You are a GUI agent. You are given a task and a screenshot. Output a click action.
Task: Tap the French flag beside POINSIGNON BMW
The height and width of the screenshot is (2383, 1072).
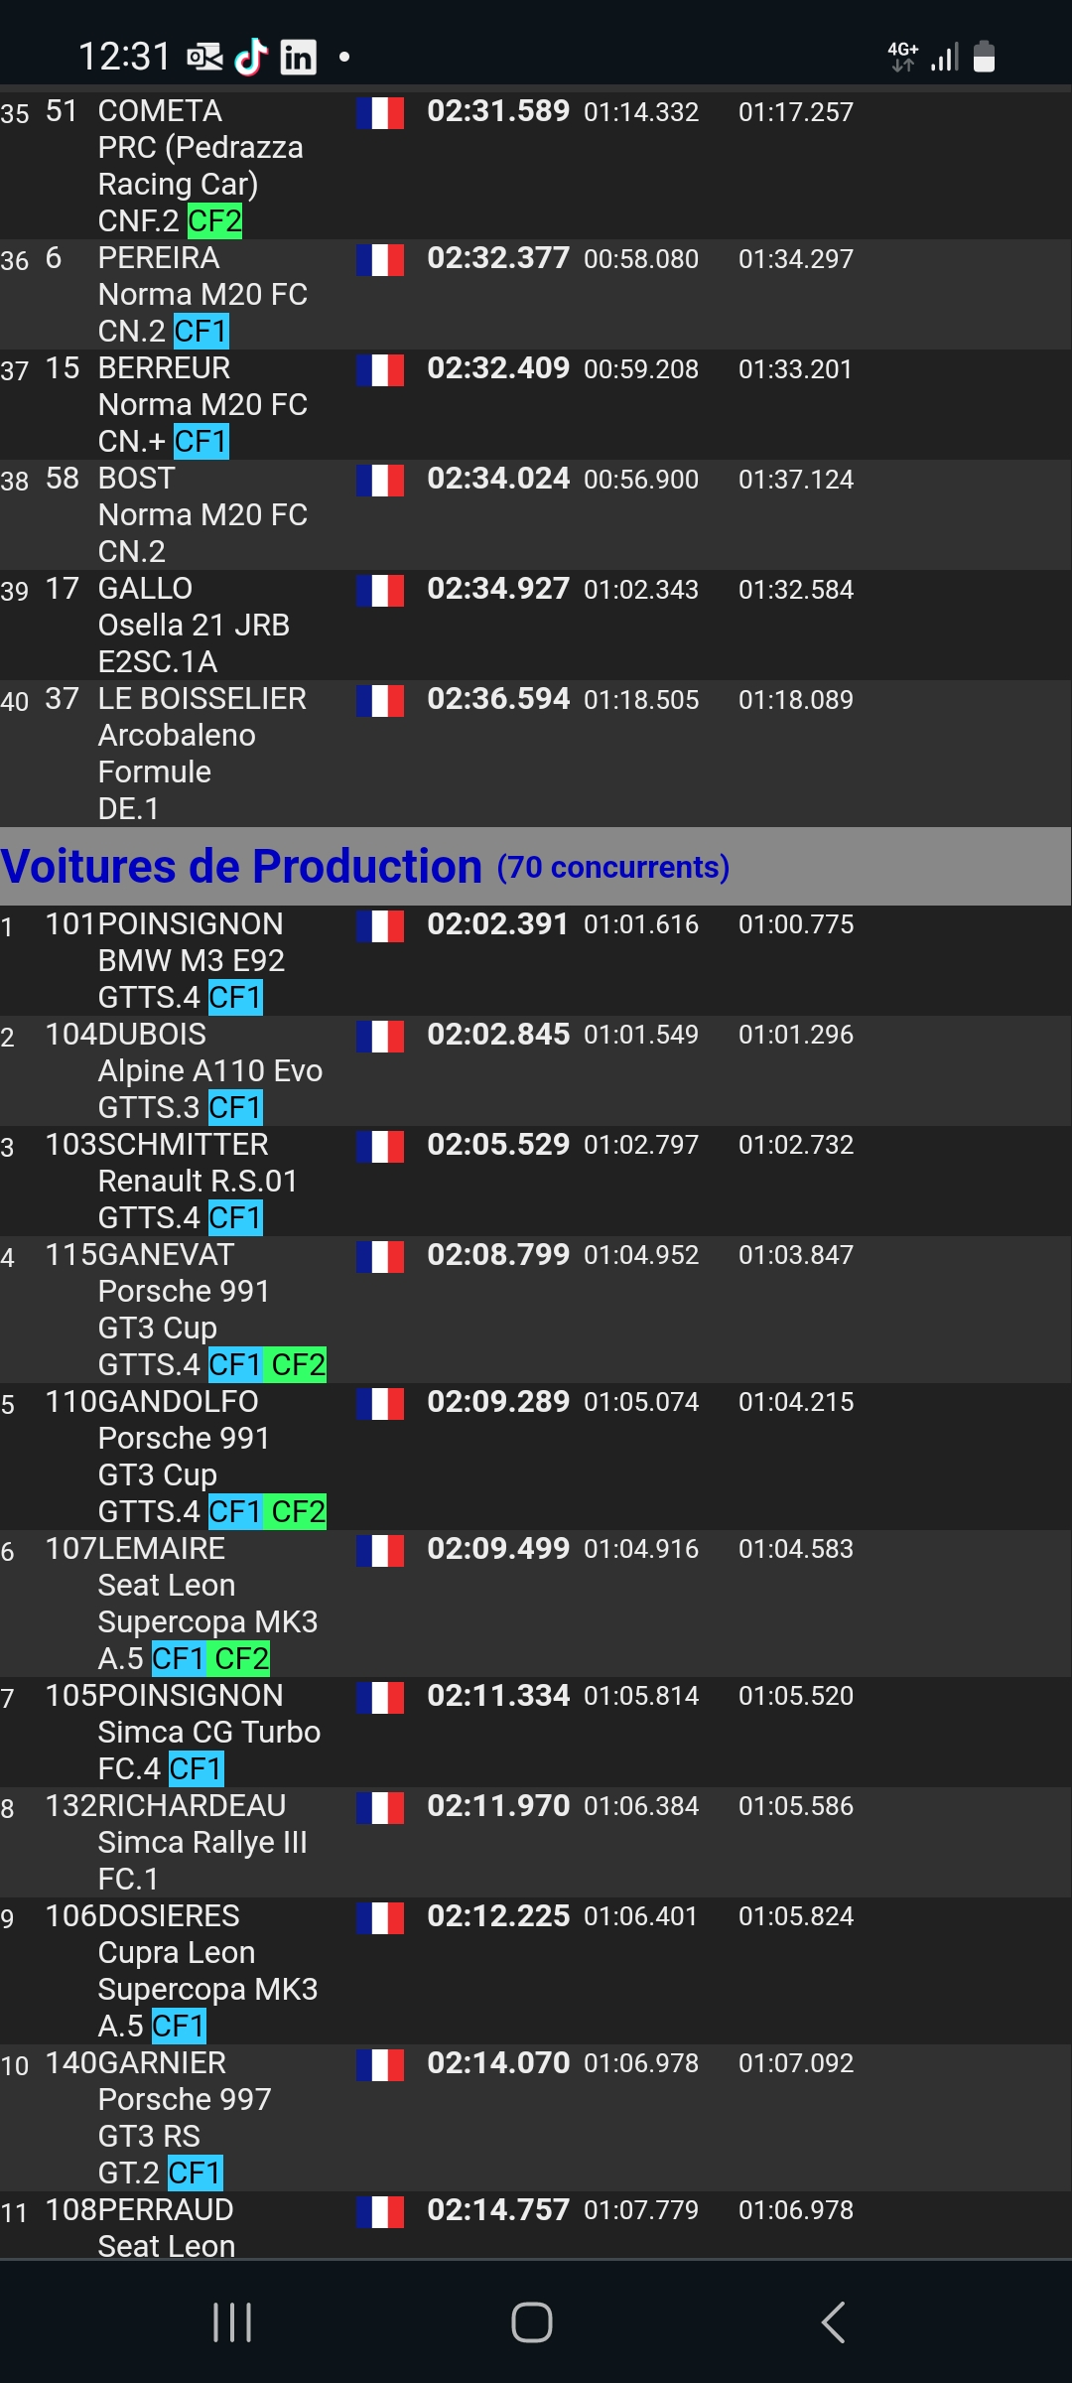tap(380, 927)
